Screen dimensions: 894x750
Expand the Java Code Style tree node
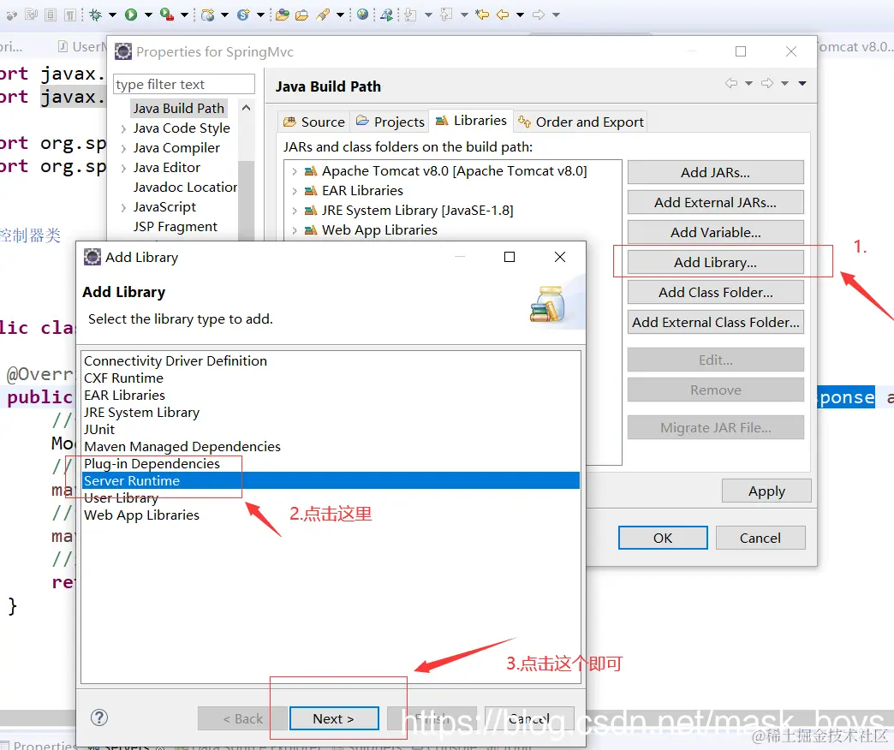(x=123, y=128)
